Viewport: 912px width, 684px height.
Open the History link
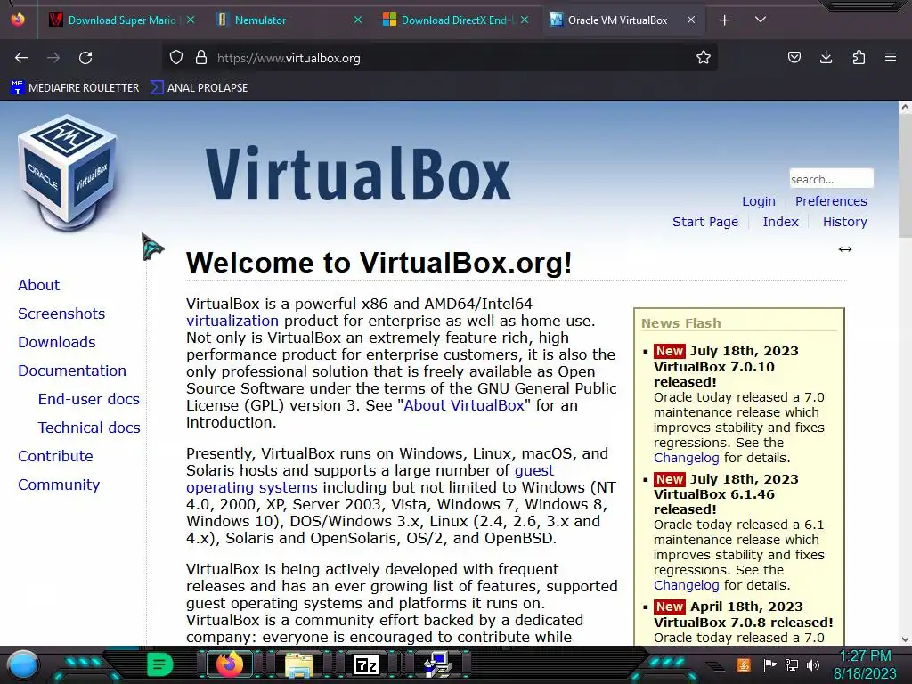tap(844, 222)
